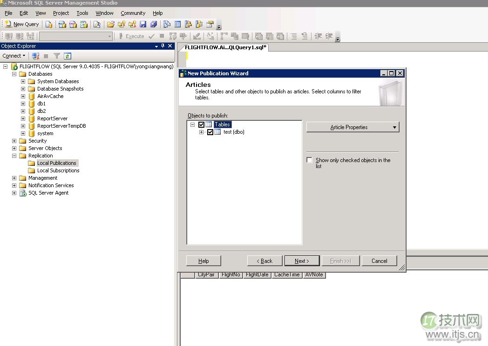Click the wizard's Help button
This screenshot has width=488, height=346.
203,261
